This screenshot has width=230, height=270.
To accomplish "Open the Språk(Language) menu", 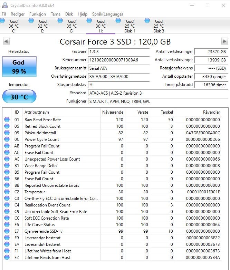I will [x=107, y=14].
